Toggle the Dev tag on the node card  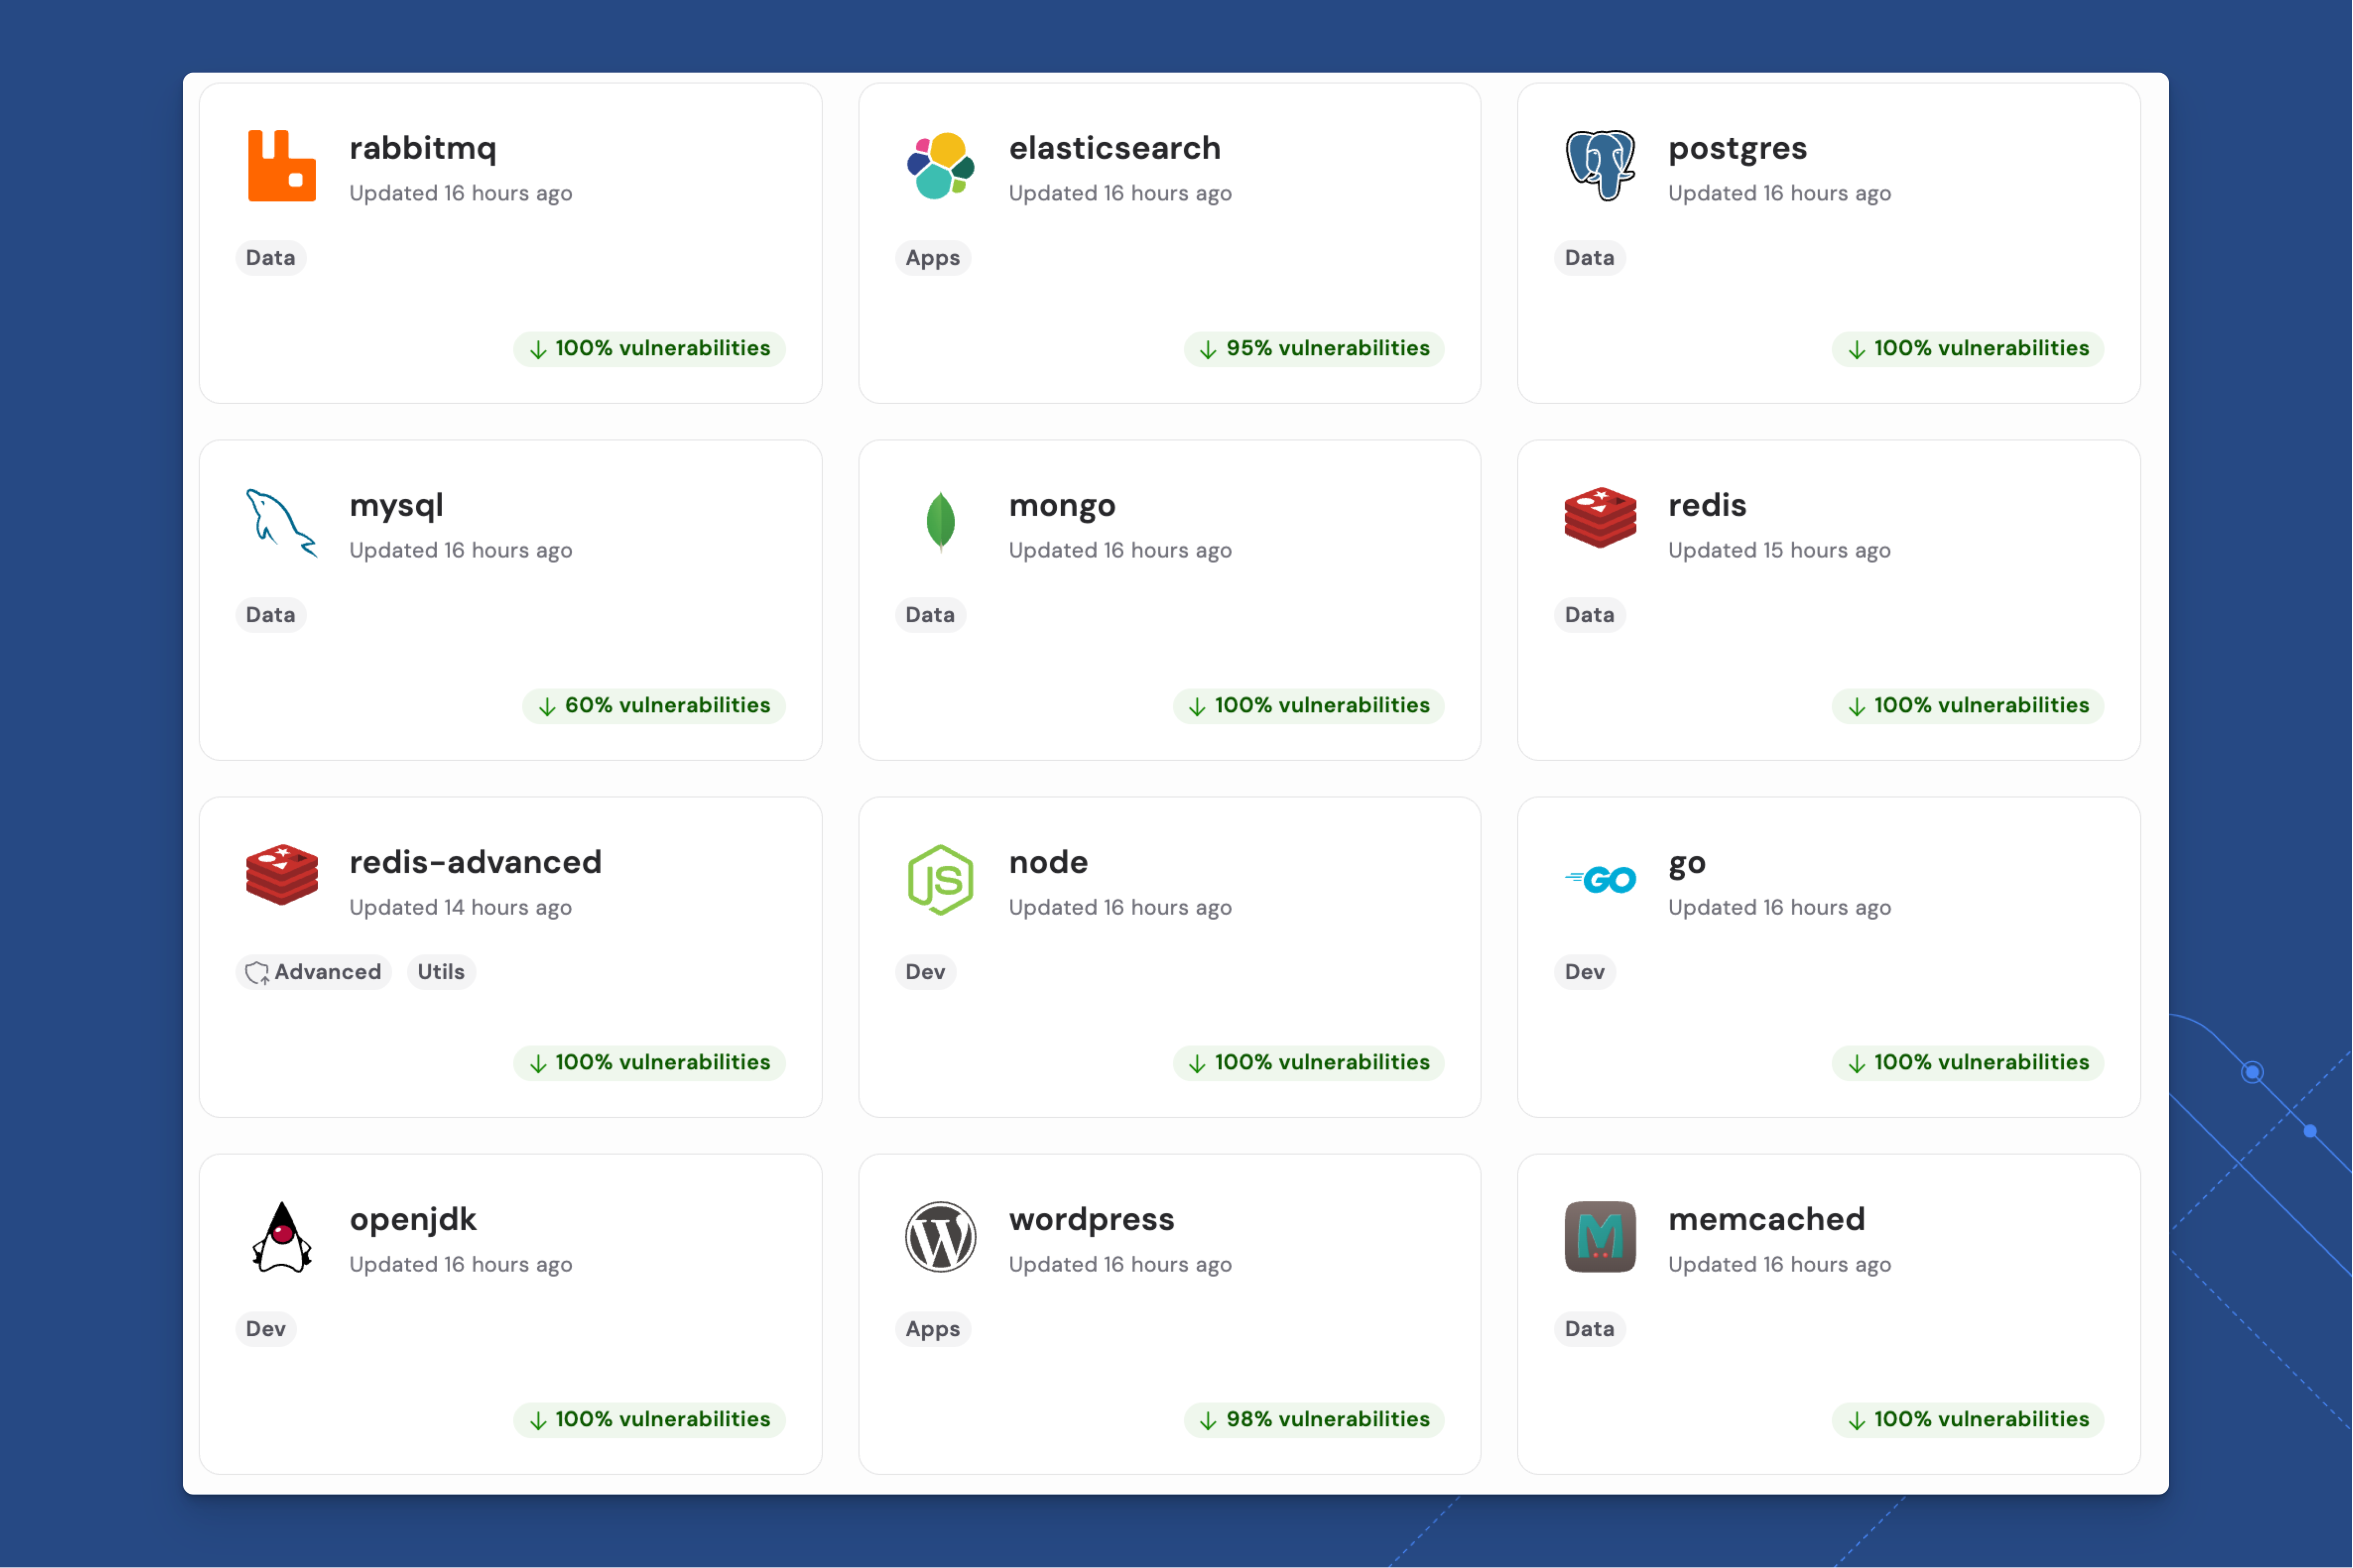pos(925,971)
